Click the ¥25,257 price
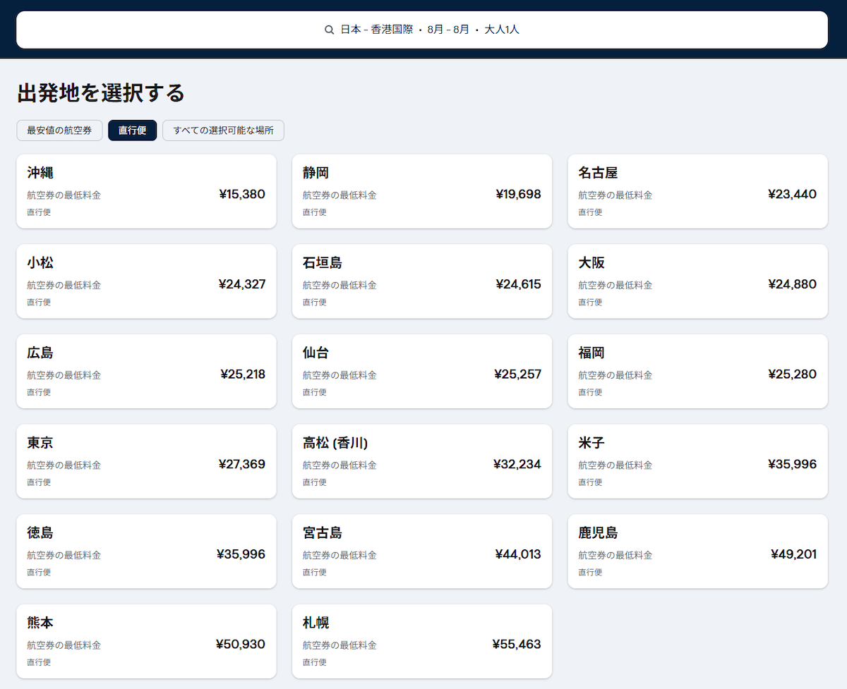The image size is (847, 689). coord(517,374)
